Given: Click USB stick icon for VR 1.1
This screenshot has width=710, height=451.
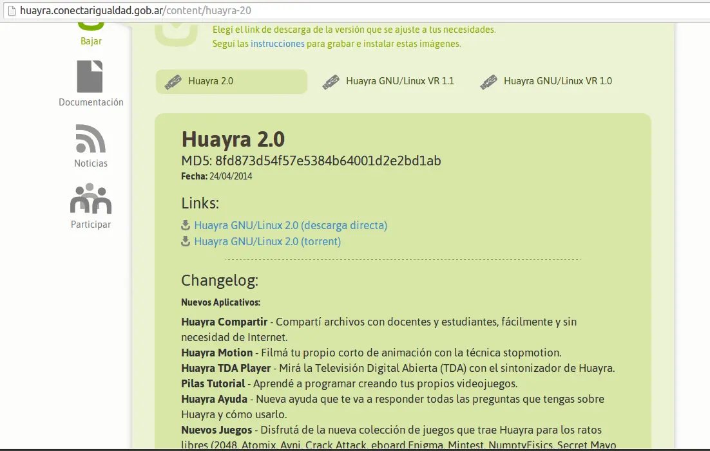Looking at the screenshot, I should coord(331,82).
